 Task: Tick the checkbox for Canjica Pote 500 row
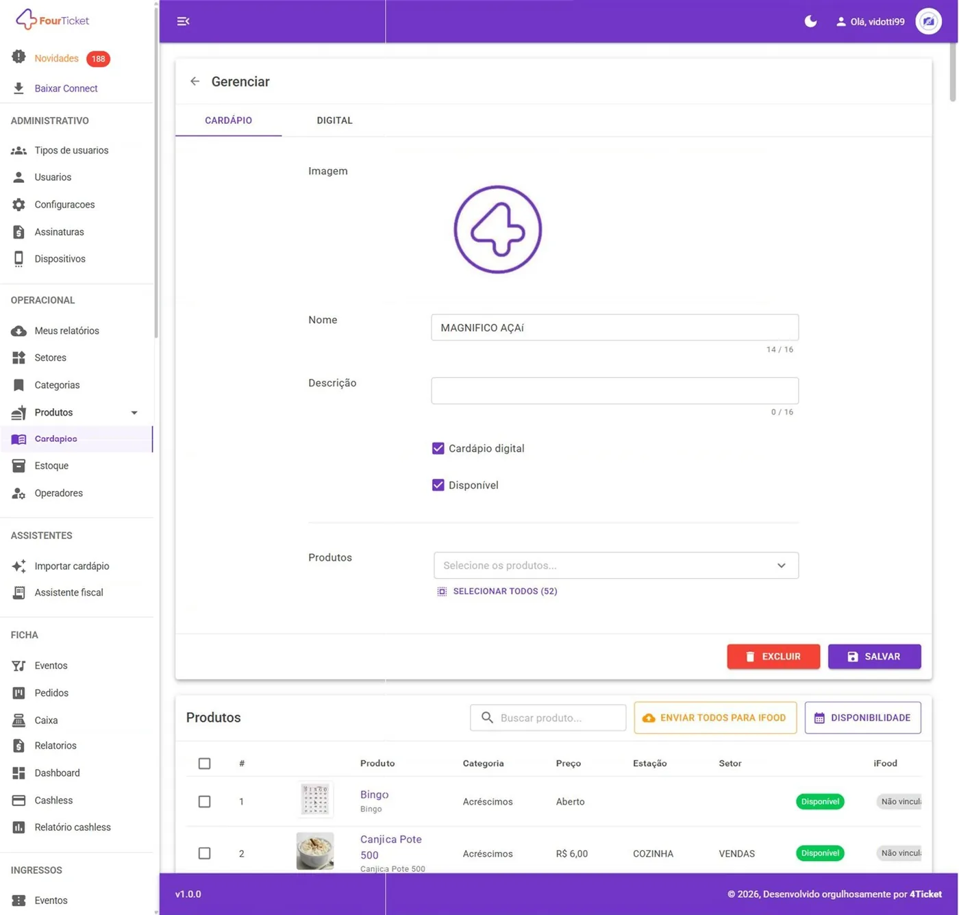[x=204, y=853]
